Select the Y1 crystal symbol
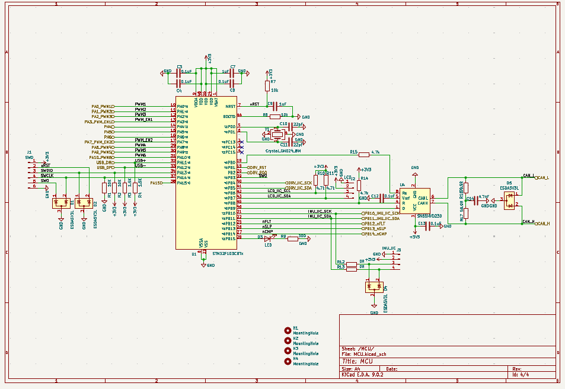The height and width of the screenshot is (389, 565). [x=276, y=135]
